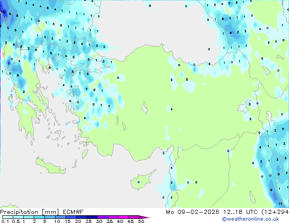Click the legend scale label '20'
This screenshot has height=223, width=289.
(78, 221)
